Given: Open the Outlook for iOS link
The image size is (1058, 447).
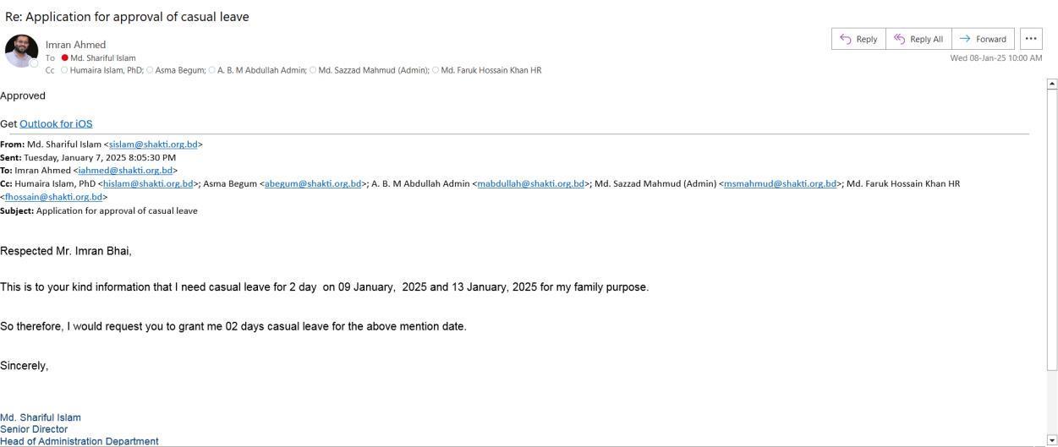Looking at the screenshot, I should click(x=56, y=124).
